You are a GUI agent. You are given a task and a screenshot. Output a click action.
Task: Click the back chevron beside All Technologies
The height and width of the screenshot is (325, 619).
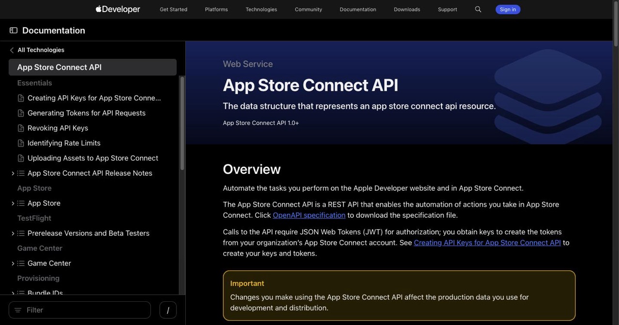coord(12,50)
